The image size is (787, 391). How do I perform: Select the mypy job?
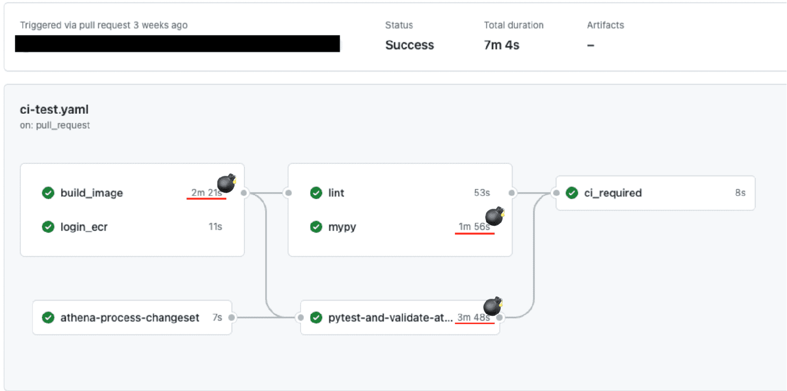tap(342, 227)
